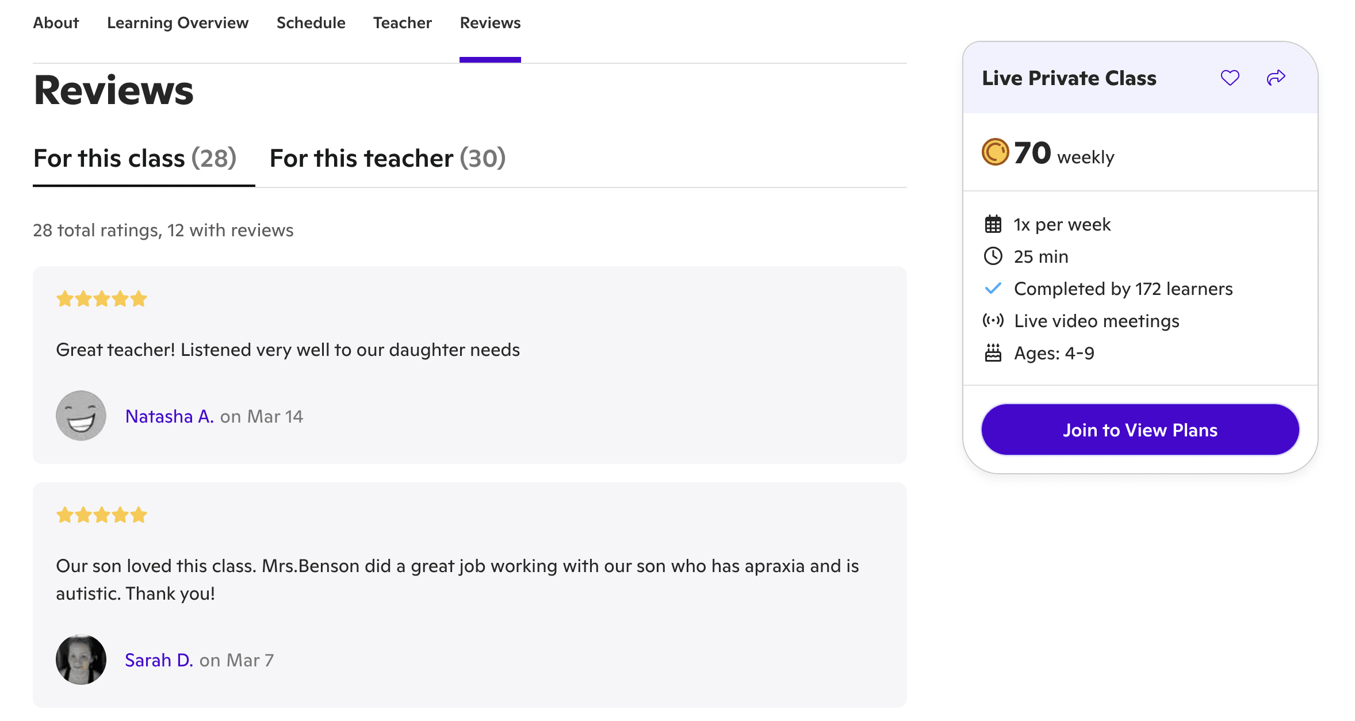1355x721 pixels.
Task: Click the coin icon beside the weekly price
Action: (x=994, y=152)
